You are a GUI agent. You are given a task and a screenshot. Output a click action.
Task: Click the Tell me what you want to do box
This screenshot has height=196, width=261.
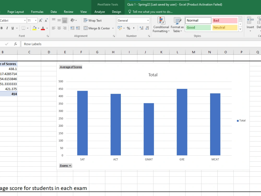151,11
